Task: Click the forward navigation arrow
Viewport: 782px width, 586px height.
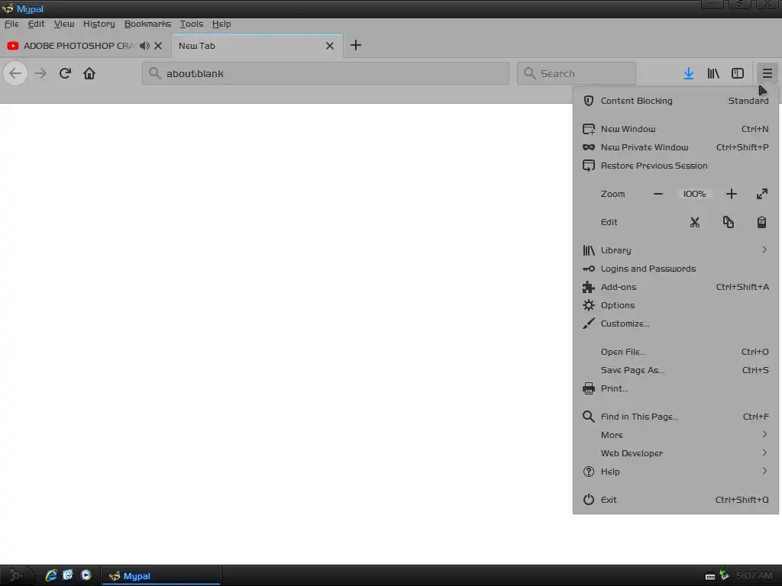Action: (x=40, y=74)
